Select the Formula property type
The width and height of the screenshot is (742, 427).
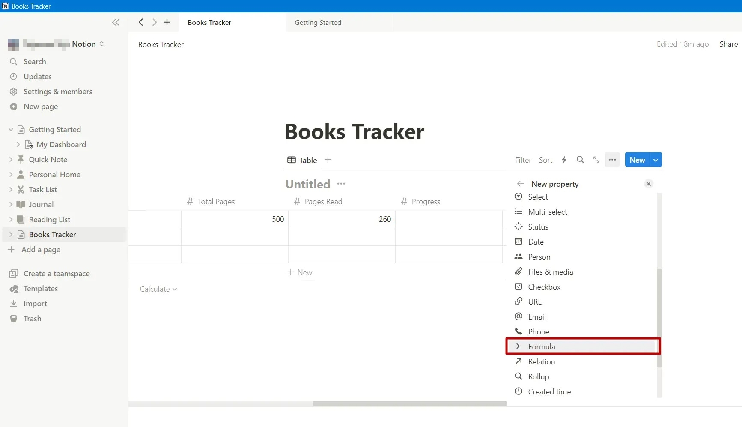(542, 346)
